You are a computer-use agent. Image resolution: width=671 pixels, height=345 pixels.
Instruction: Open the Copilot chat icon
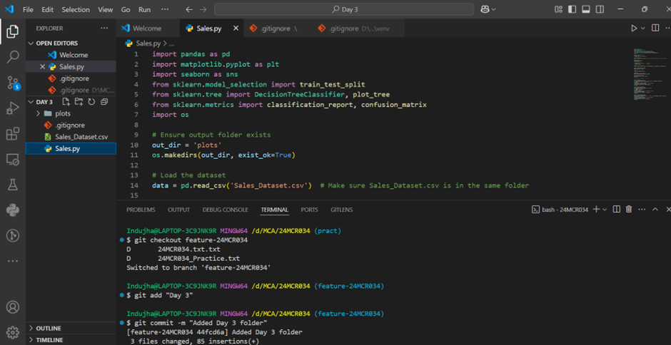click(x=485, y=9)
